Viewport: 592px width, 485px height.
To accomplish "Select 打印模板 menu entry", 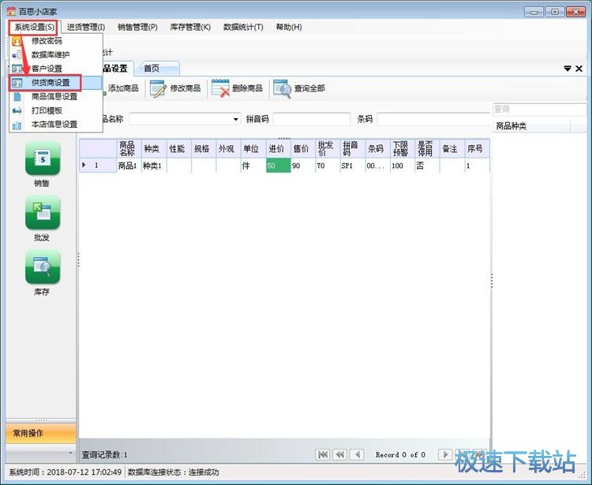I will coord(56,110).
